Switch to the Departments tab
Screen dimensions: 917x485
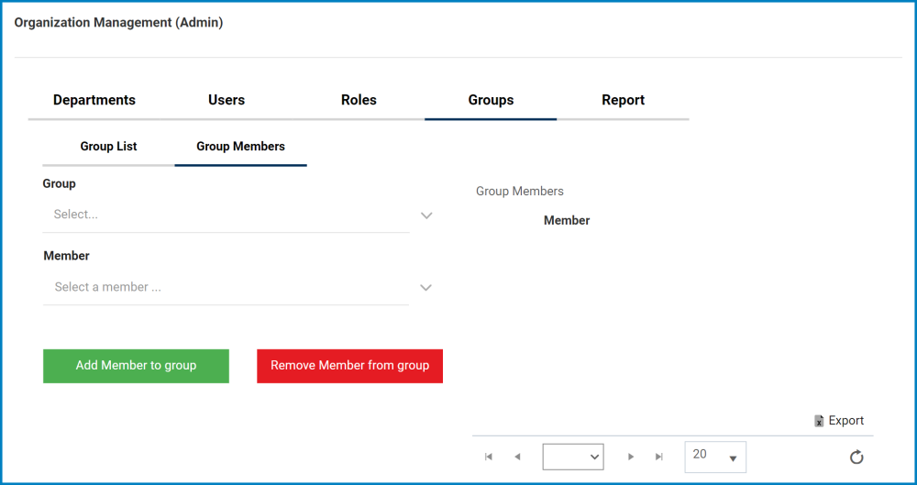94,100
